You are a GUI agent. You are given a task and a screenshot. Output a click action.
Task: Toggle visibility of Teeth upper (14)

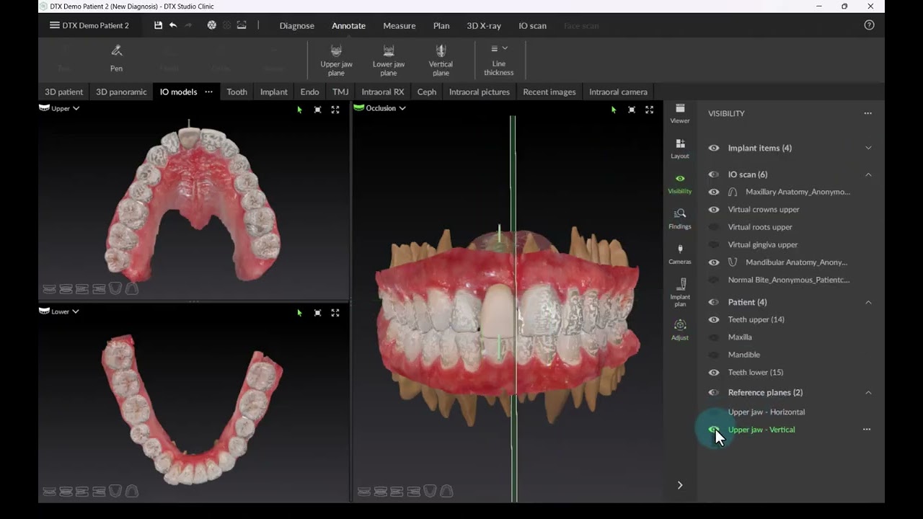click(714, 319)
